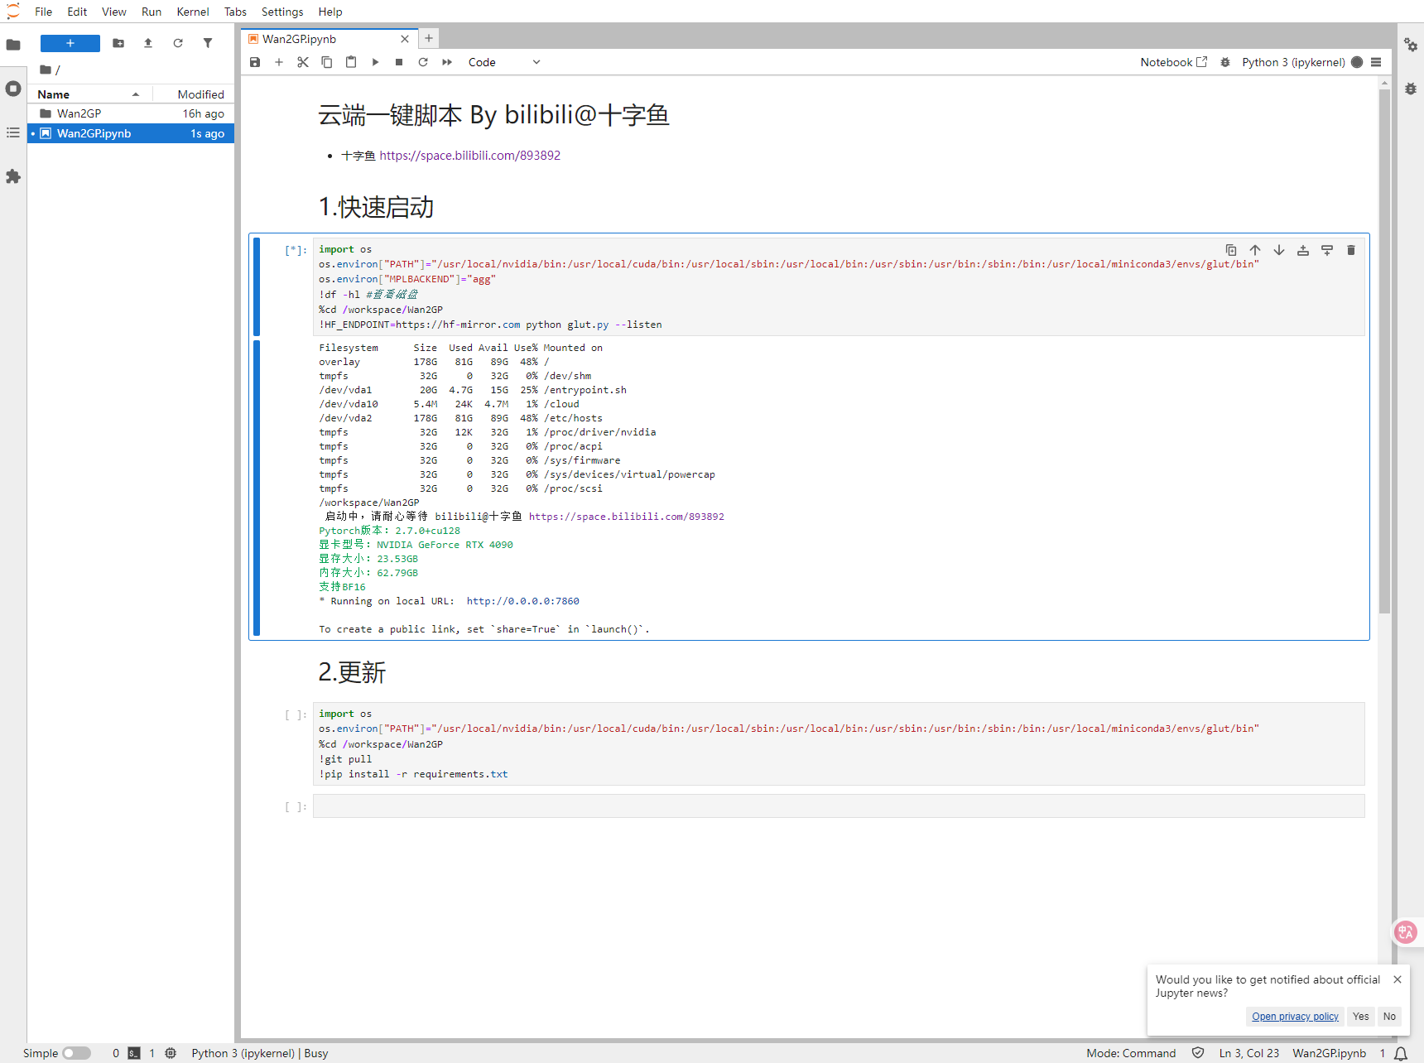Click the update code cell with git pull
1424x1063 pixels.
[x=839, y=743]
